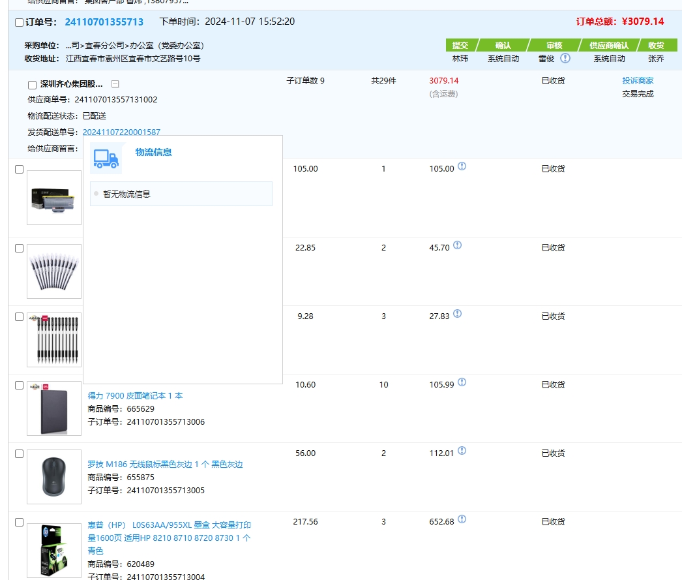This screenshot has height=580, width=682.
Task: Click 物流信息 popup title
Action: (x=153, y=152)
